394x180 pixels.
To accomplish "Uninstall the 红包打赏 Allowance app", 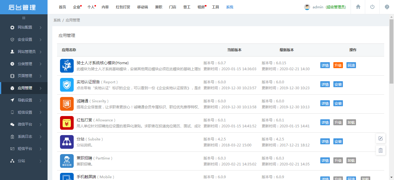I will (351, 123).
